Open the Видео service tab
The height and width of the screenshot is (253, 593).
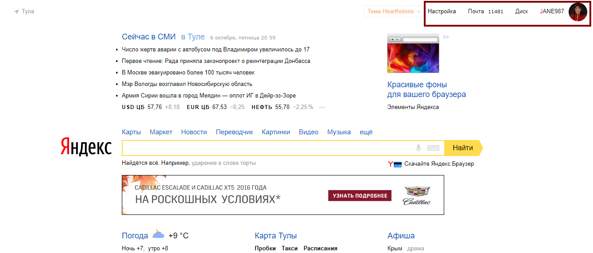pos(309,132)
